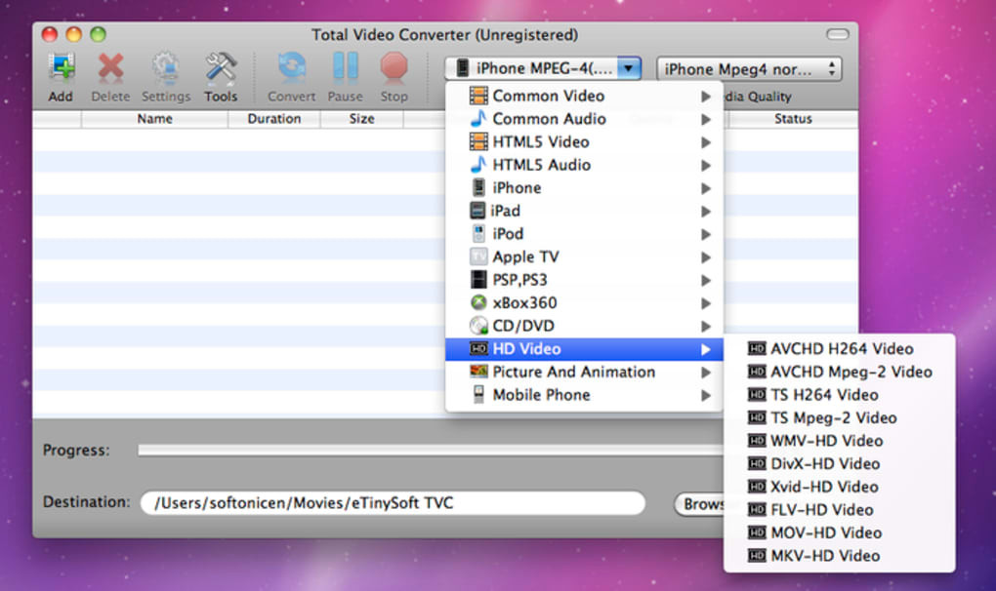This screenshot has height=591, width=996.
Task: Expand Mobile Phone submenu arrow
Action: (x=706, y=395)
